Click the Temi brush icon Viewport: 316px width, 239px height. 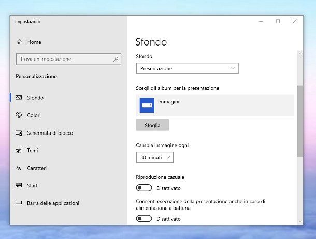(x=19, y=150)
